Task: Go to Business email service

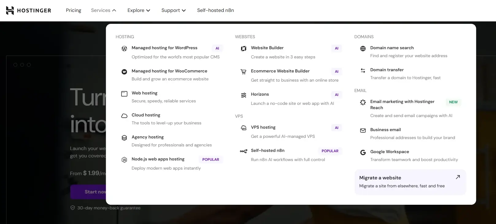Action: click(x=385, y=130)
